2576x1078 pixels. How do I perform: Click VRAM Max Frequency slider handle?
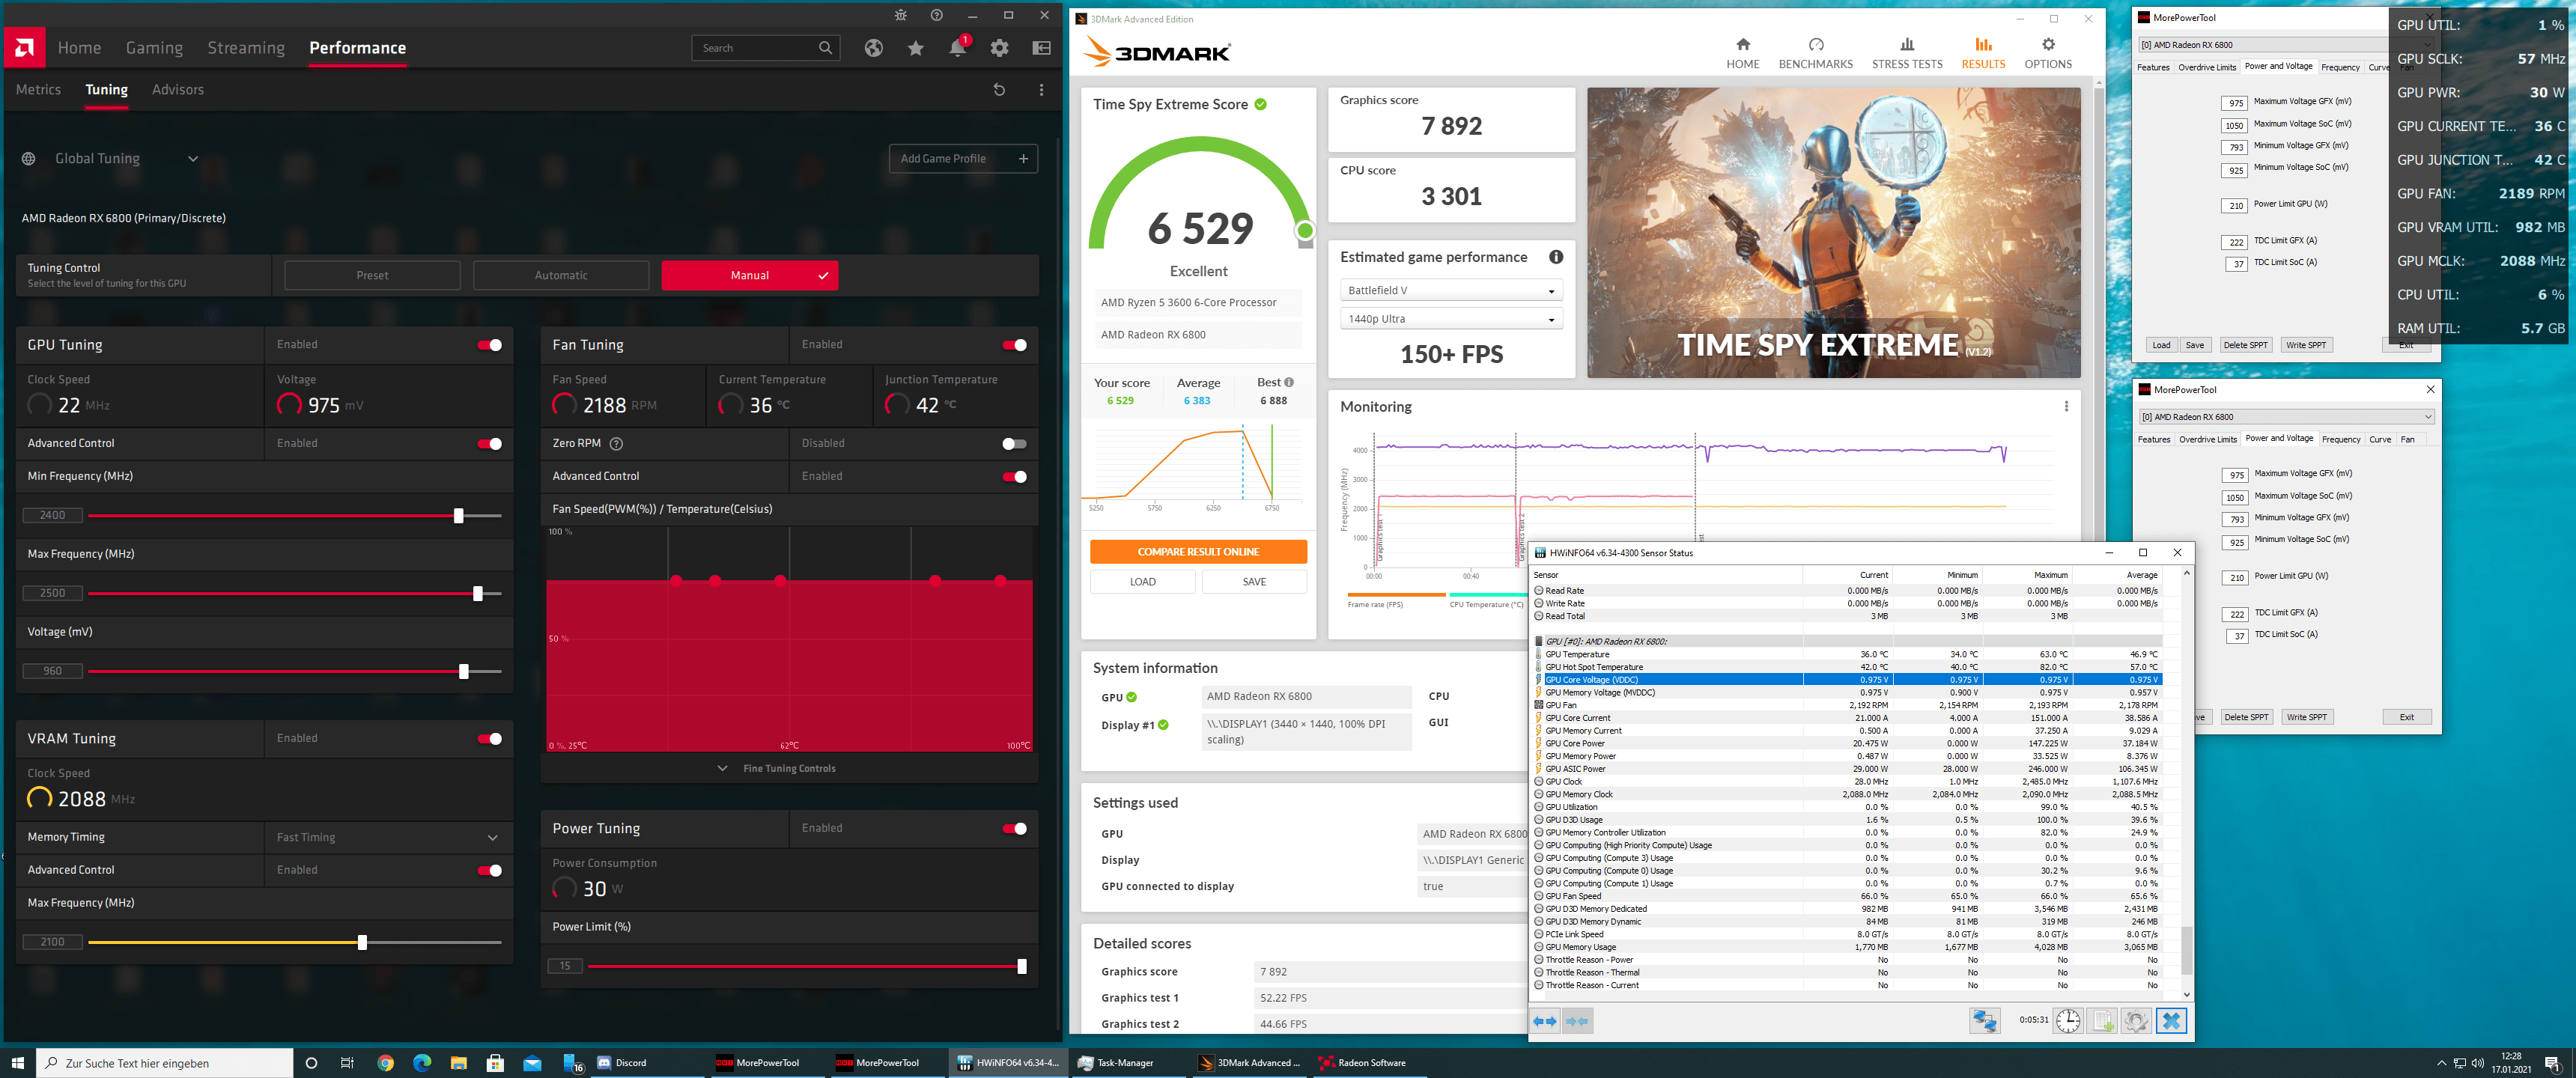[x=362, y=943]
